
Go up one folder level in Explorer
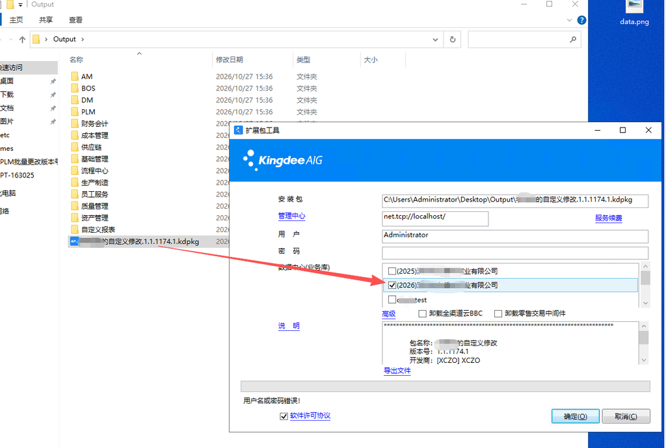coord(23,40)
